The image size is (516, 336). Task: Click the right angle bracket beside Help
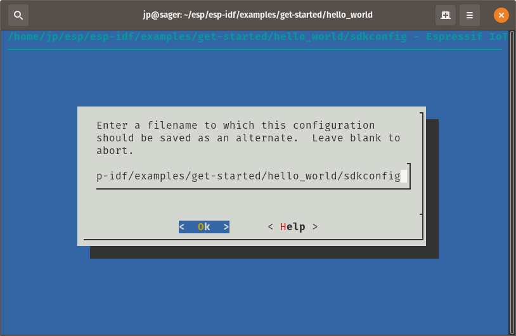point(315,227)
